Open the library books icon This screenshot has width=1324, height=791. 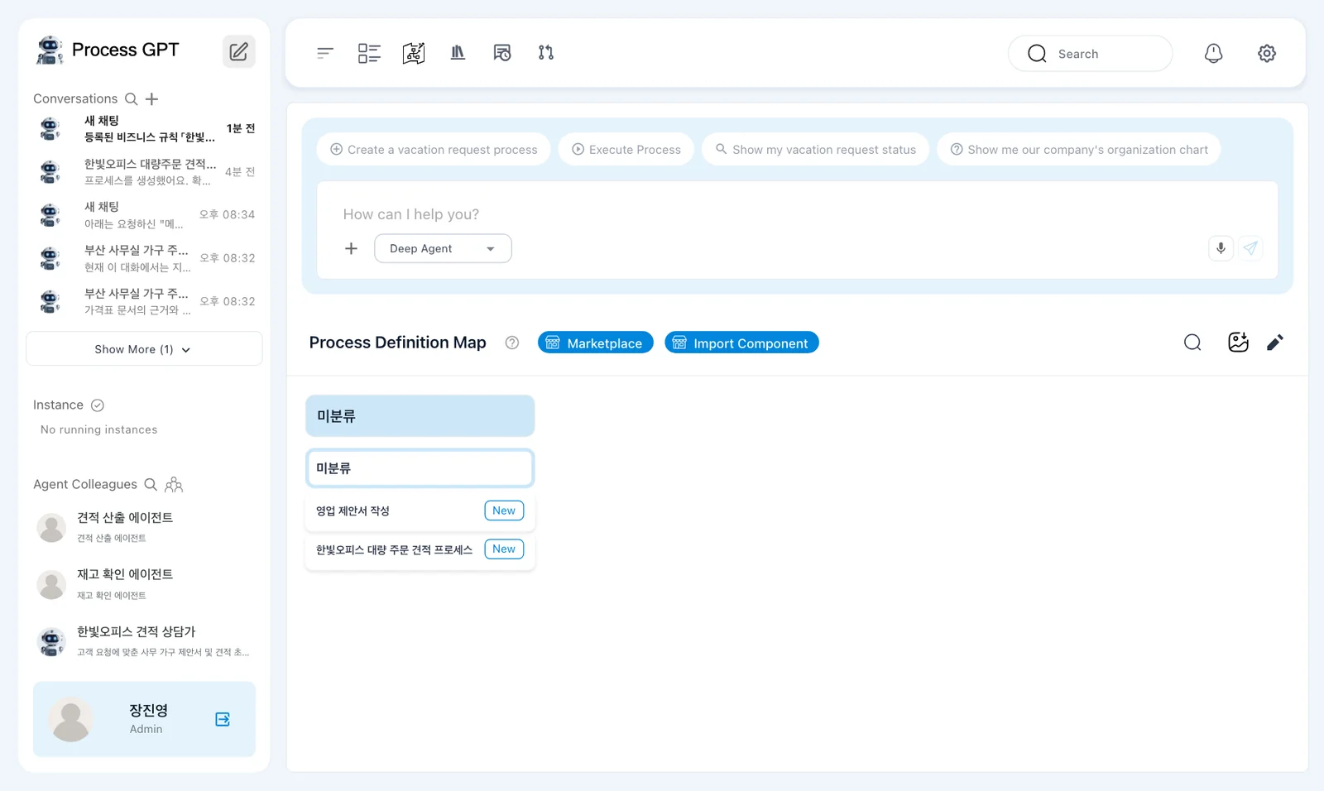pyautogui.click(x=458, y=53)
